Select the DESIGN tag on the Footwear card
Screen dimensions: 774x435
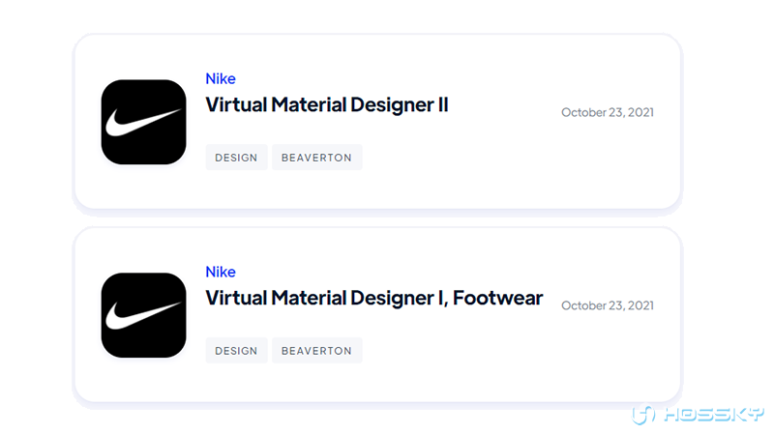(x=236, y=351)
